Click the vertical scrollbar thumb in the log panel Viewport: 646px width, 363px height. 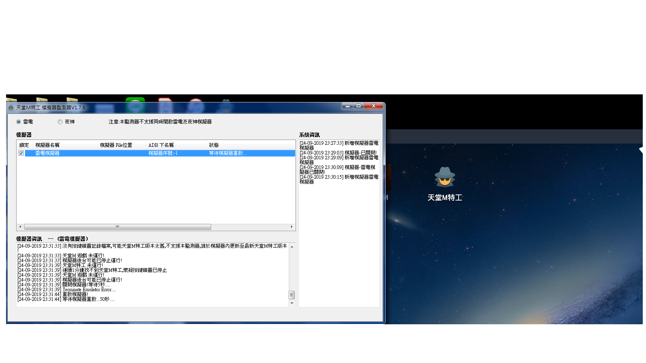(x=292, y=294)
